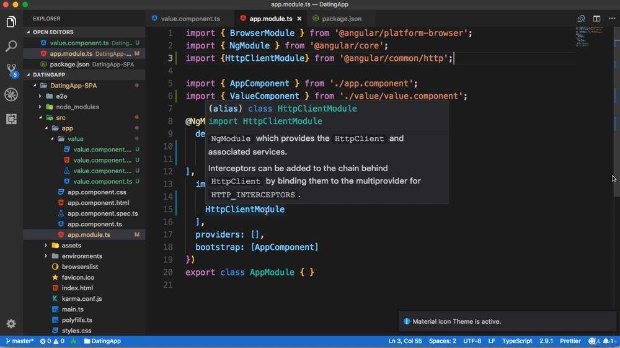Open the Manage settings gear
Screen dimensions: 620x348
[x=11, y=323]
